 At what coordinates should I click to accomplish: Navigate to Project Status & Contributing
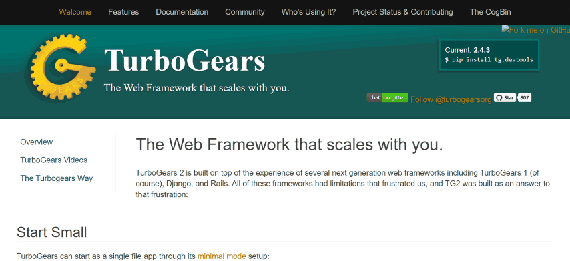402,12
